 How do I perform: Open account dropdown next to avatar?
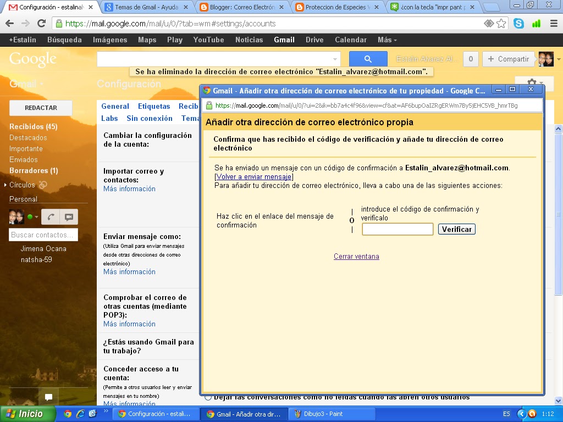559,59
